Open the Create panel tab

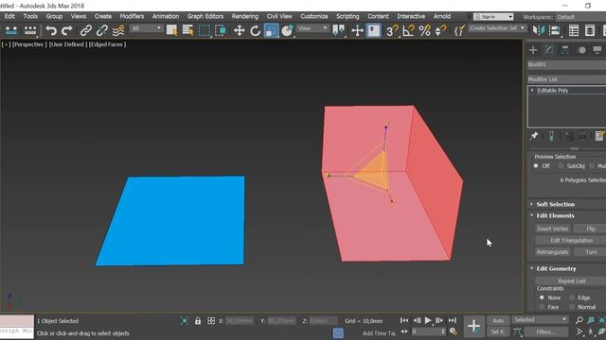coord(533,50)
